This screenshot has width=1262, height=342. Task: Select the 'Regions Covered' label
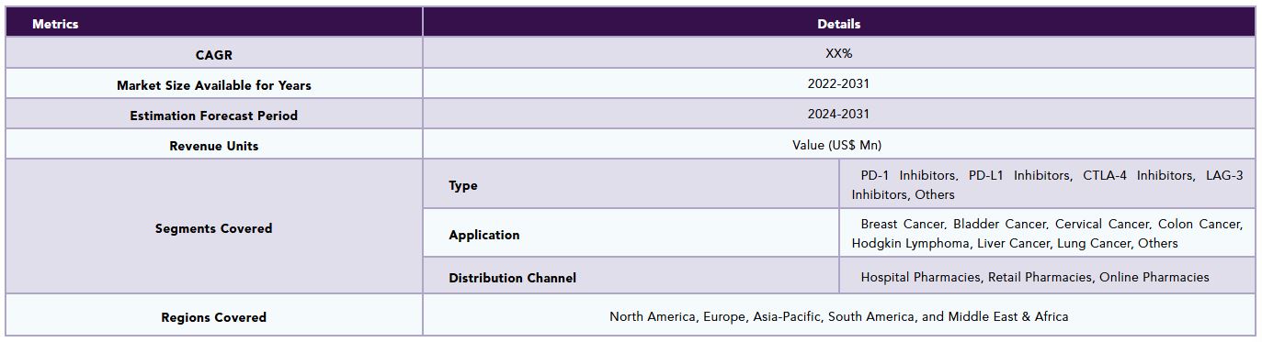coord(214,316)
